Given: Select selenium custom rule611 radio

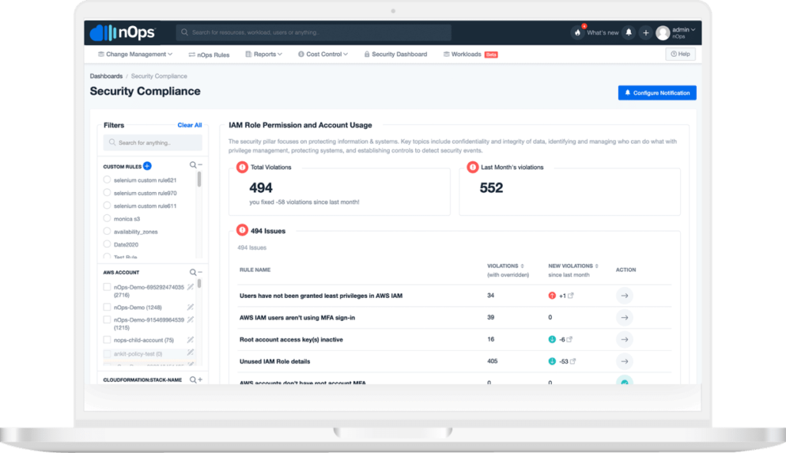Looking at the screenshot, I should [107, 206].
